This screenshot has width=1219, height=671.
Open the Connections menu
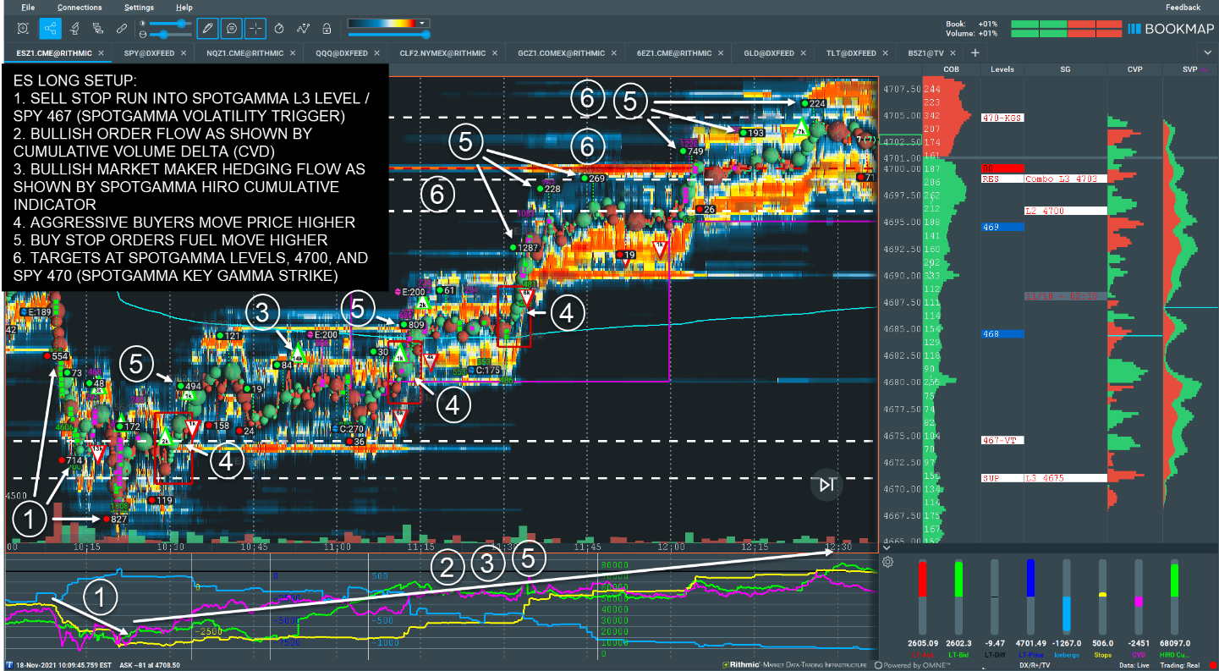point(80,8)
